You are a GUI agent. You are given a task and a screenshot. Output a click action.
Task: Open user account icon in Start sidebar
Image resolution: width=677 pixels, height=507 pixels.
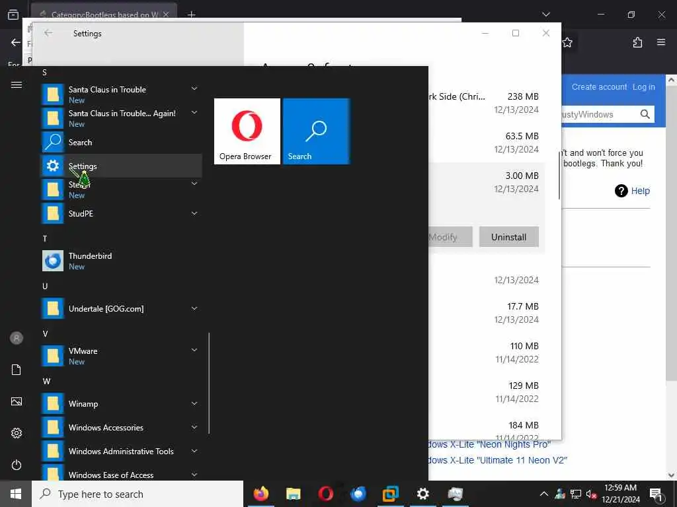tap(17, 338)
